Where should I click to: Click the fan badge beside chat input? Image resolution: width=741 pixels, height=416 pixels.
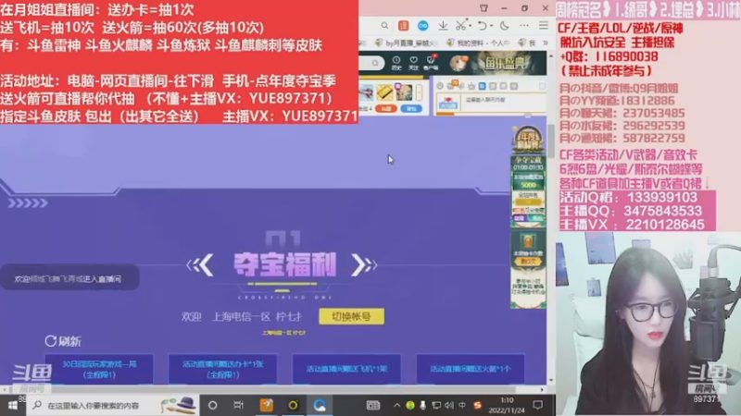[447, 104]
